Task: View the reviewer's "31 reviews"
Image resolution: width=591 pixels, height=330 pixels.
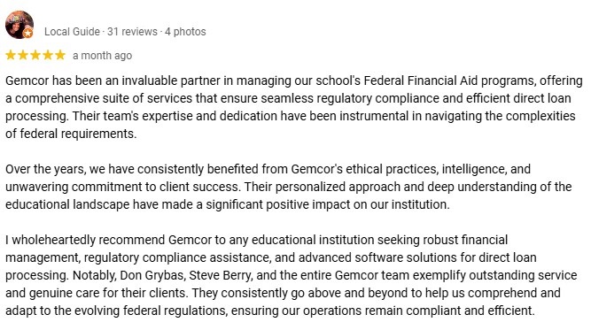Action: 132,32
